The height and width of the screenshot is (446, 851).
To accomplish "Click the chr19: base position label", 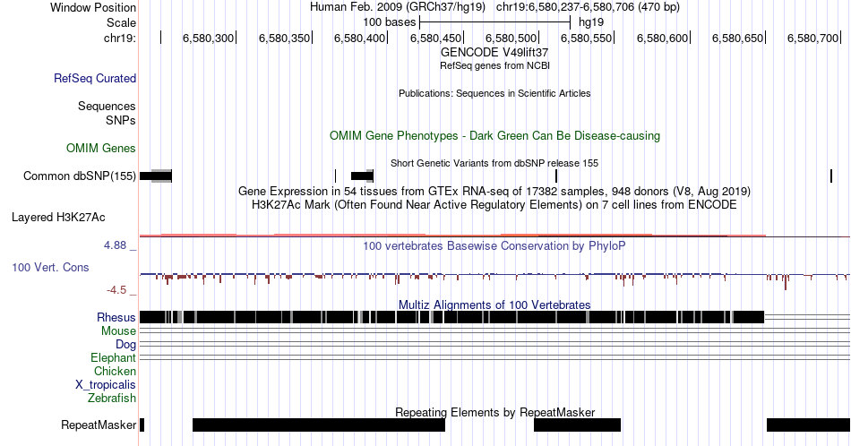I will coord(120,38).
